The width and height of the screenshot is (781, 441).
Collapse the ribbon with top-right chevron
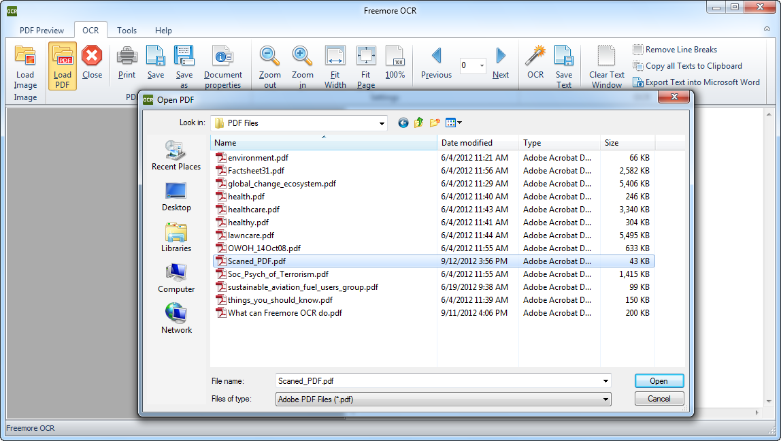[767, 29]
